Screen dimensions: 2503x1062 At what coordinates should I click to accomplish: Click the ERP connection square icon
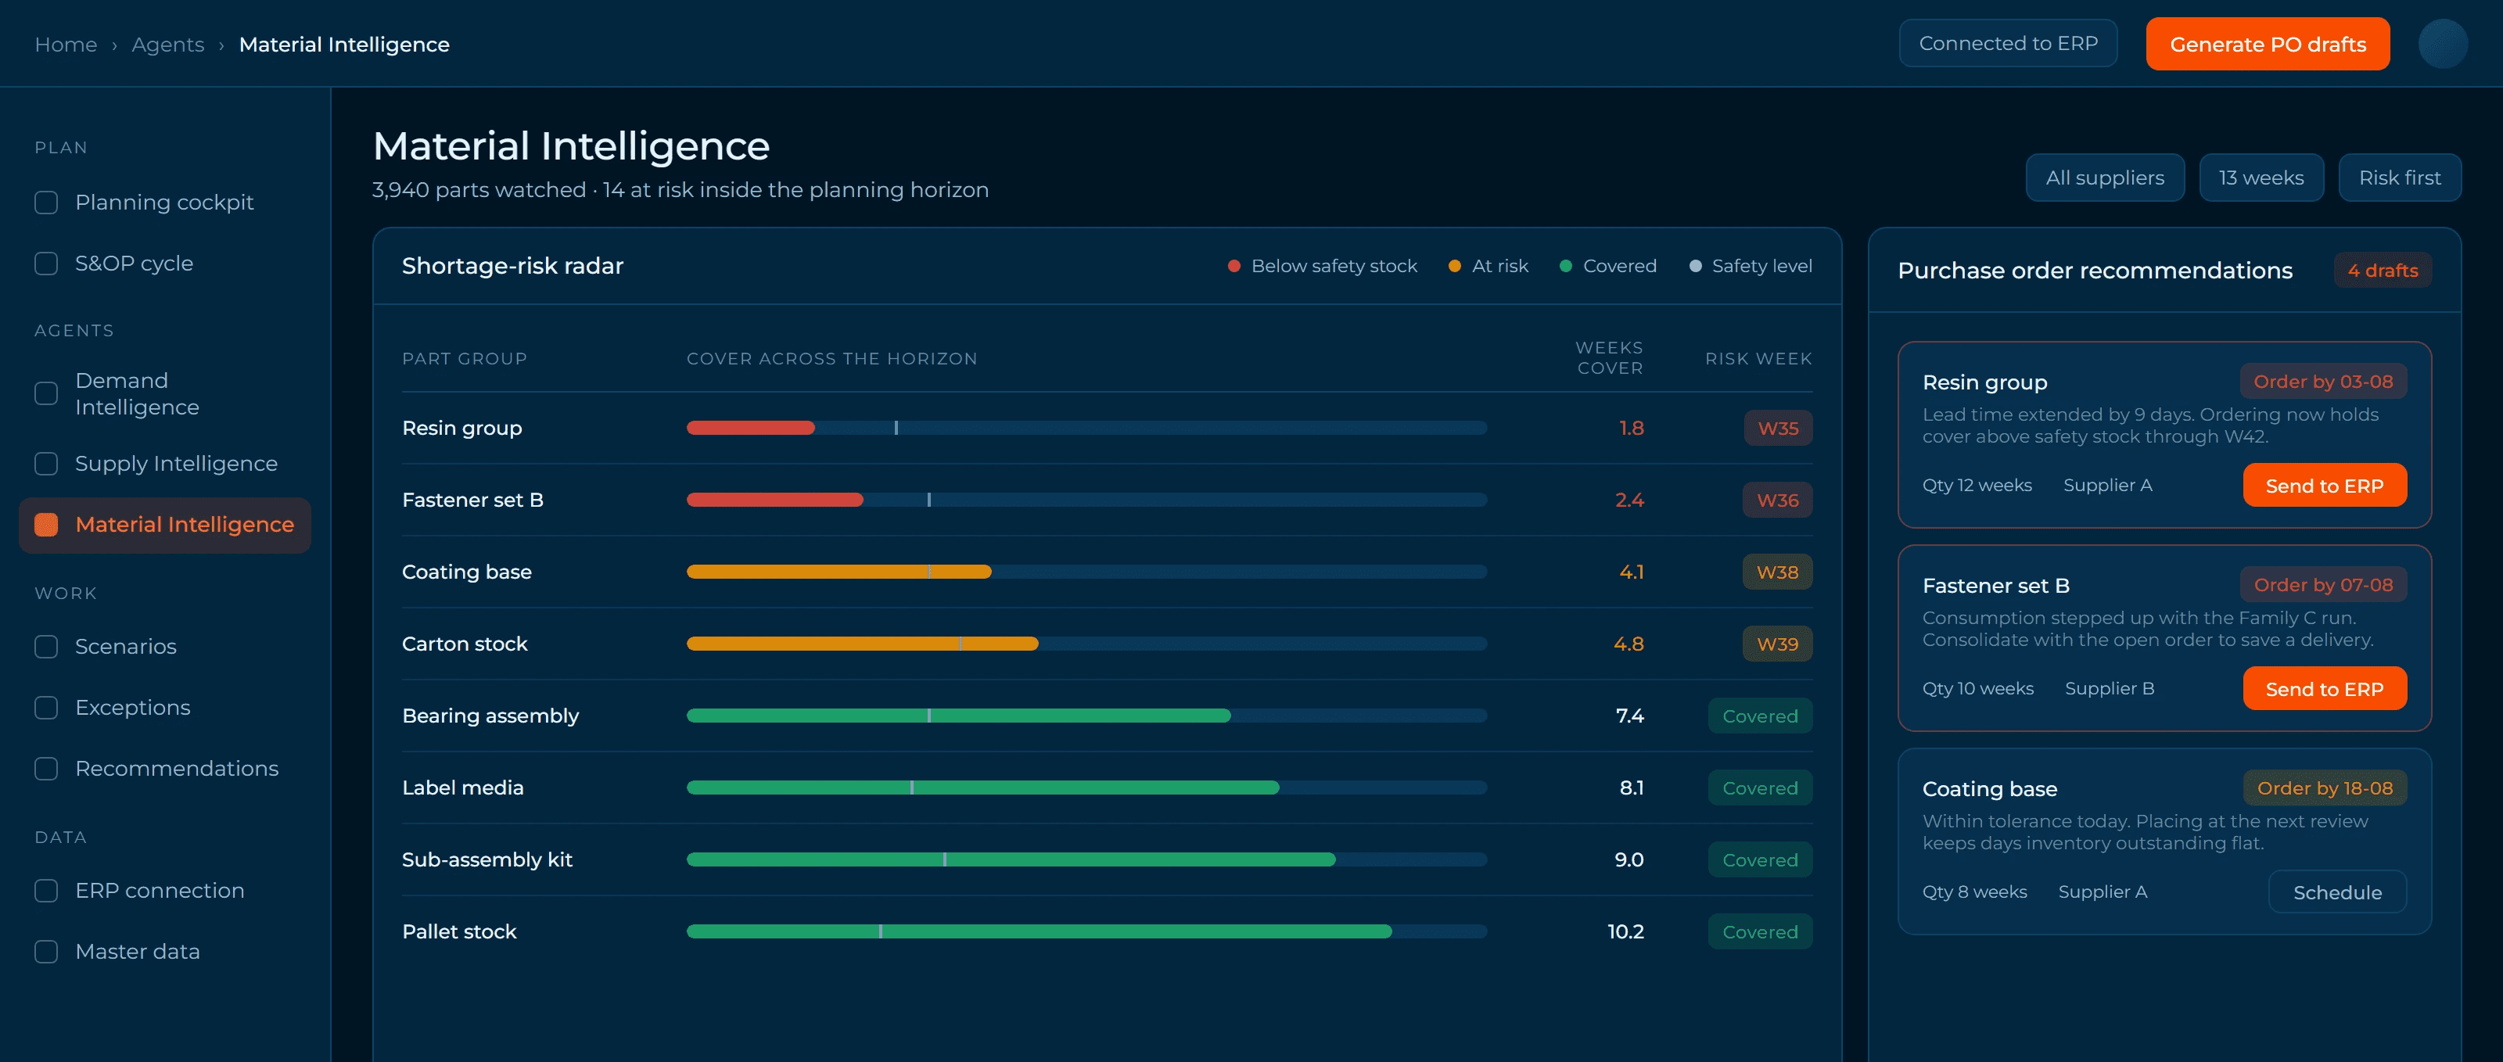click(45, 890)
